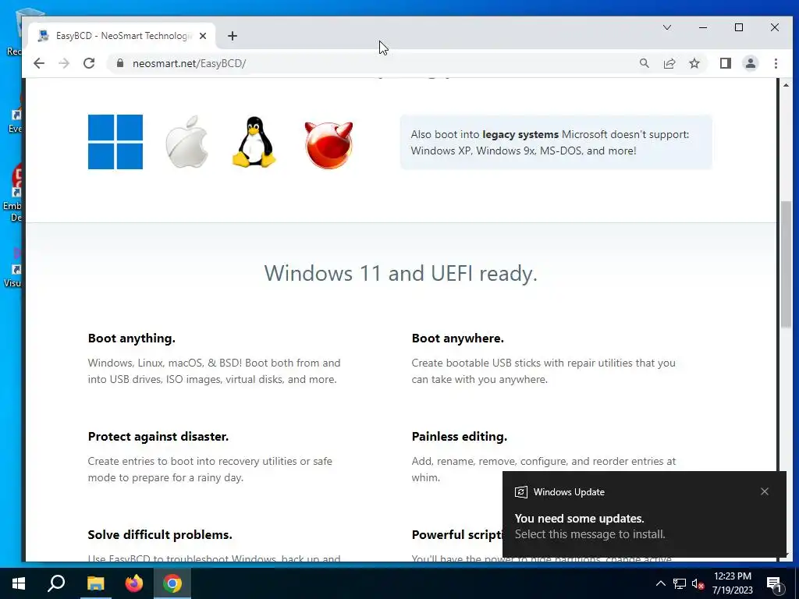This screenshot has height=599, width=799.
Task: Open the tab search chevron
Action: (667, 27)
